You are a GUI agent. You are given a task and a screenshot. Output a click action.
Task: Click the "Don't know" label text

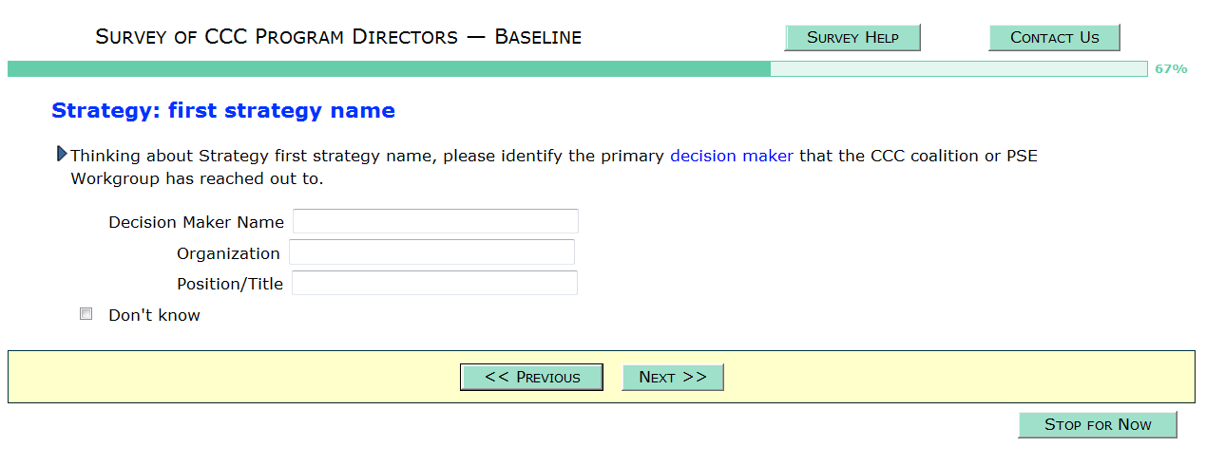click(x=154, y=315)
